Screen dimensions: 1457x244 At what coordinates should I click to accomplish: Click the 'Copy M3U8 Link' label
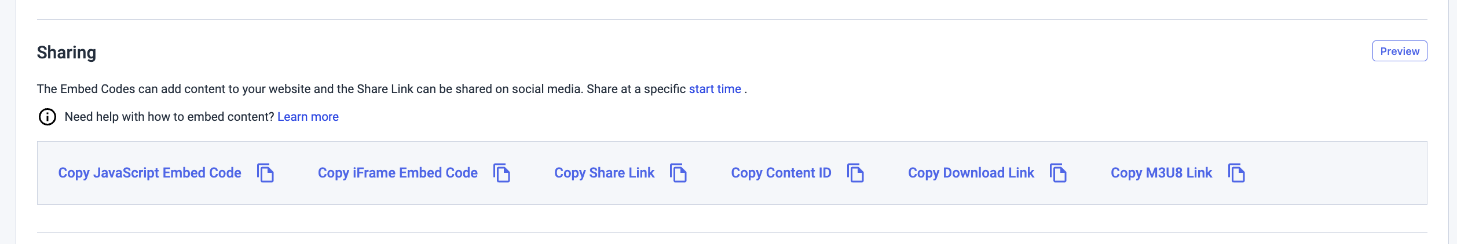pyautogui.click(x=1161, y=173)
